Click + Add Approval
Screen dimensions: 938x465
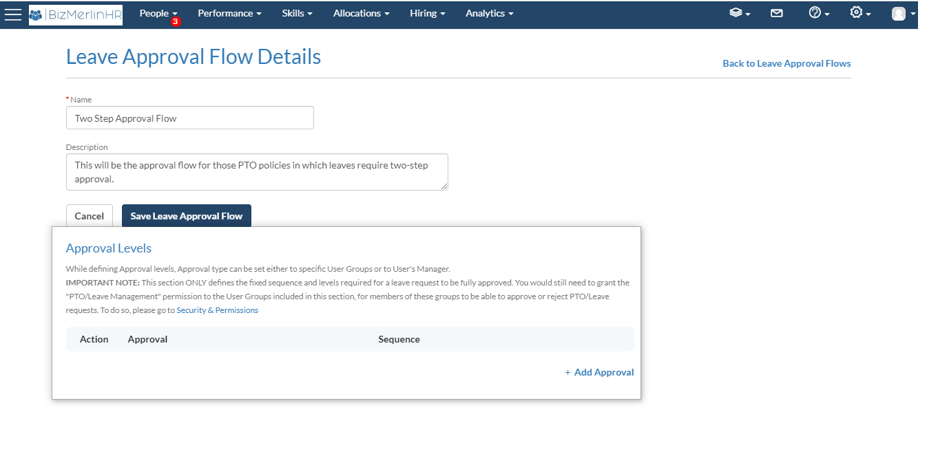click(599, 372)
